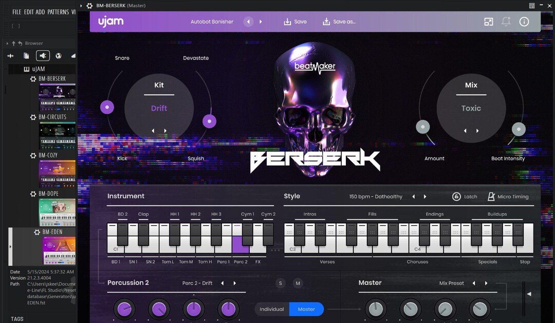Mute Percussion 2 with the M button
The height and width of the screenshot is (323, 555).
(x=297, y=283)
